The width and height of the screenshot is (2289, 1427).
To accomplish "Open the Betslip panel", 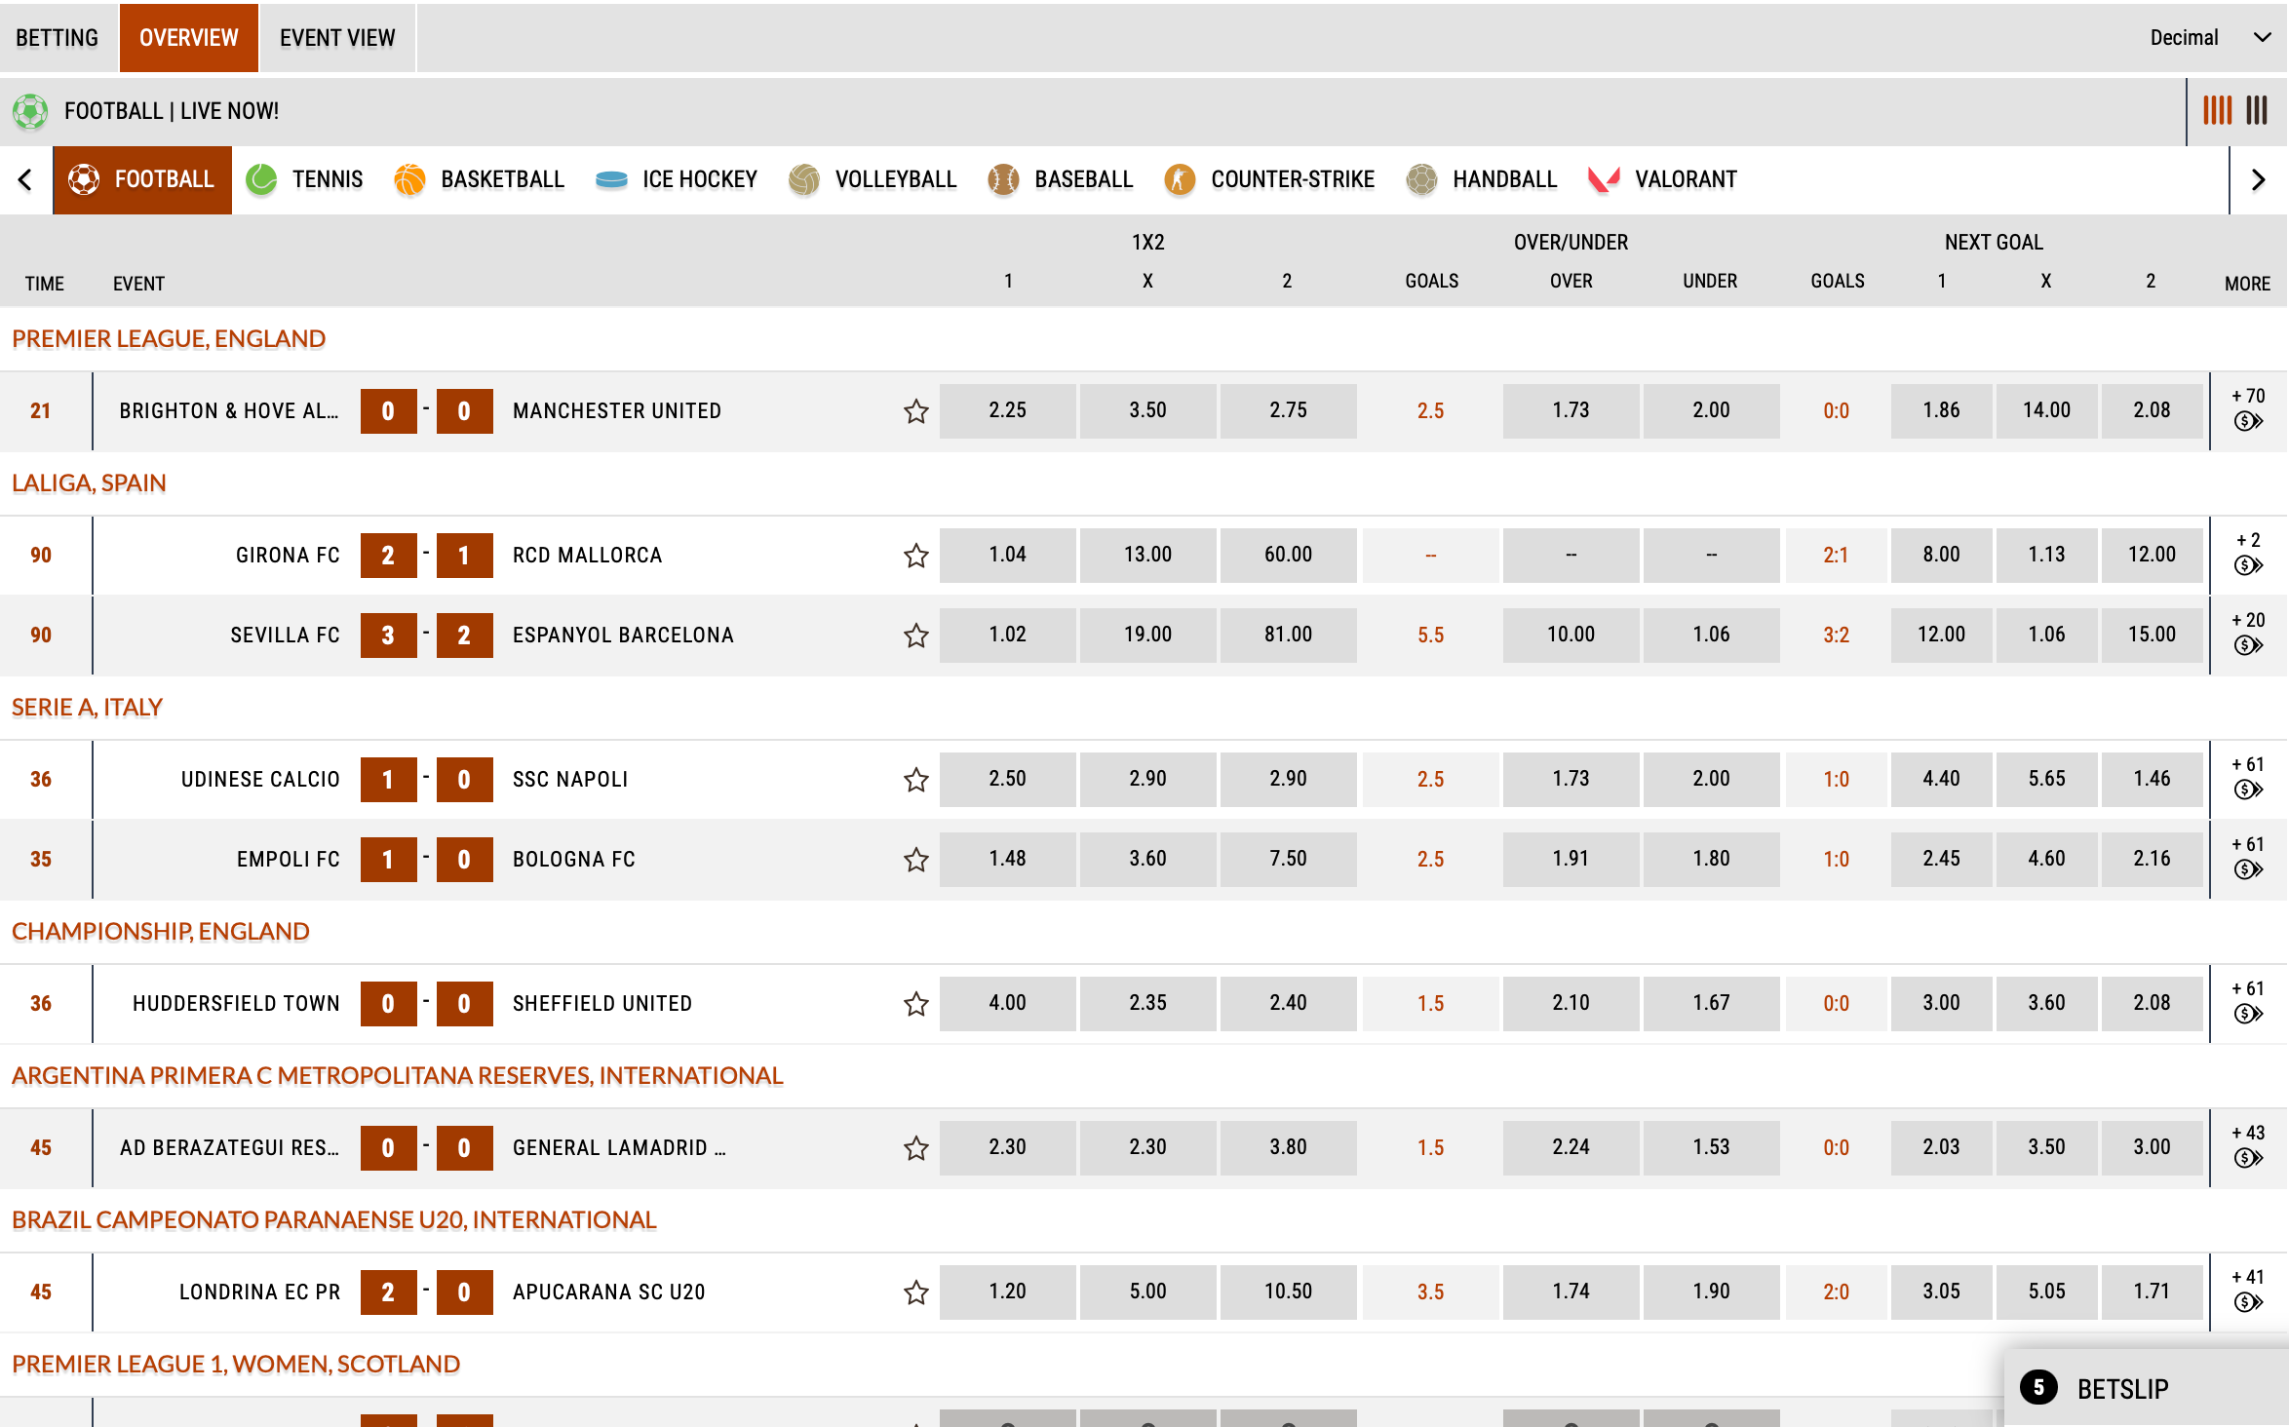I will tap(2145, 1388).
